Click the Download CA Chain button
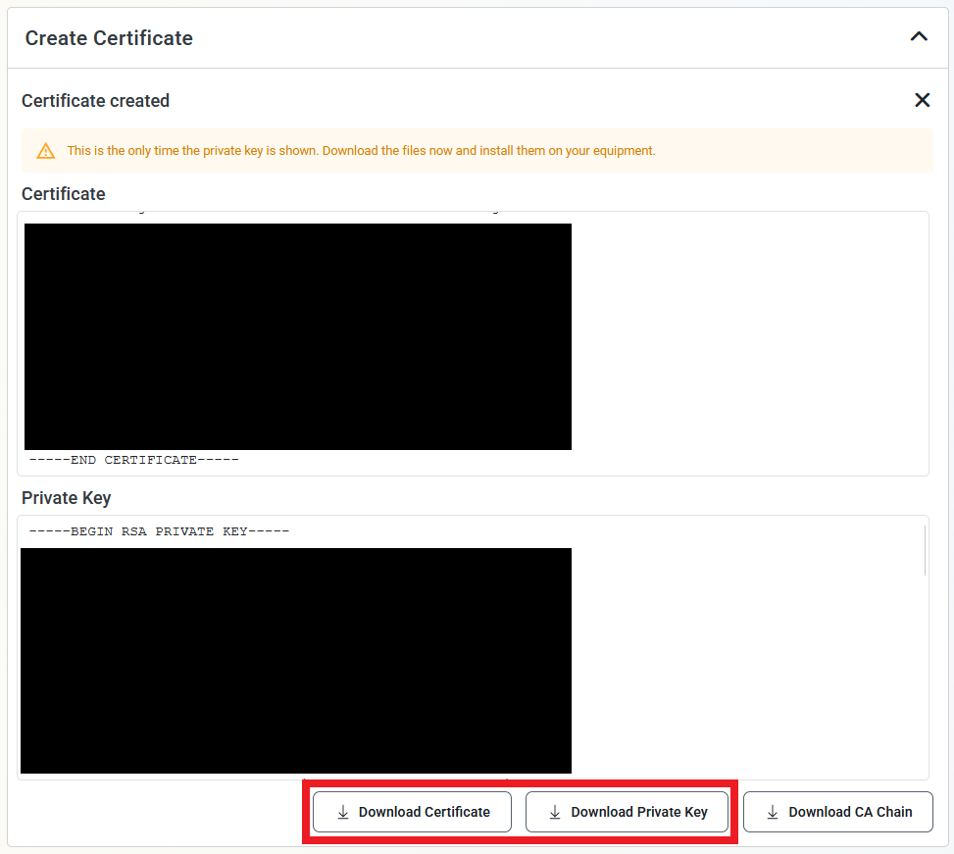The height and width of the screenshot is (854, 954). (837, 812)
